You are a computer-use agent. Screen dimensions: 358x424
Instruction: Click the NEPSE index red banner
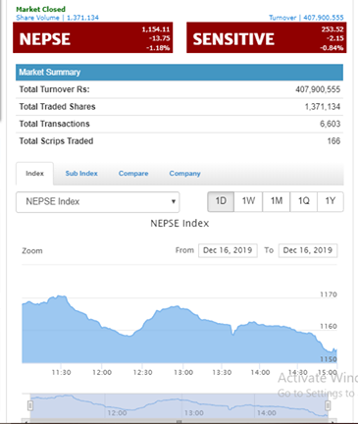(x=93, y=37)
